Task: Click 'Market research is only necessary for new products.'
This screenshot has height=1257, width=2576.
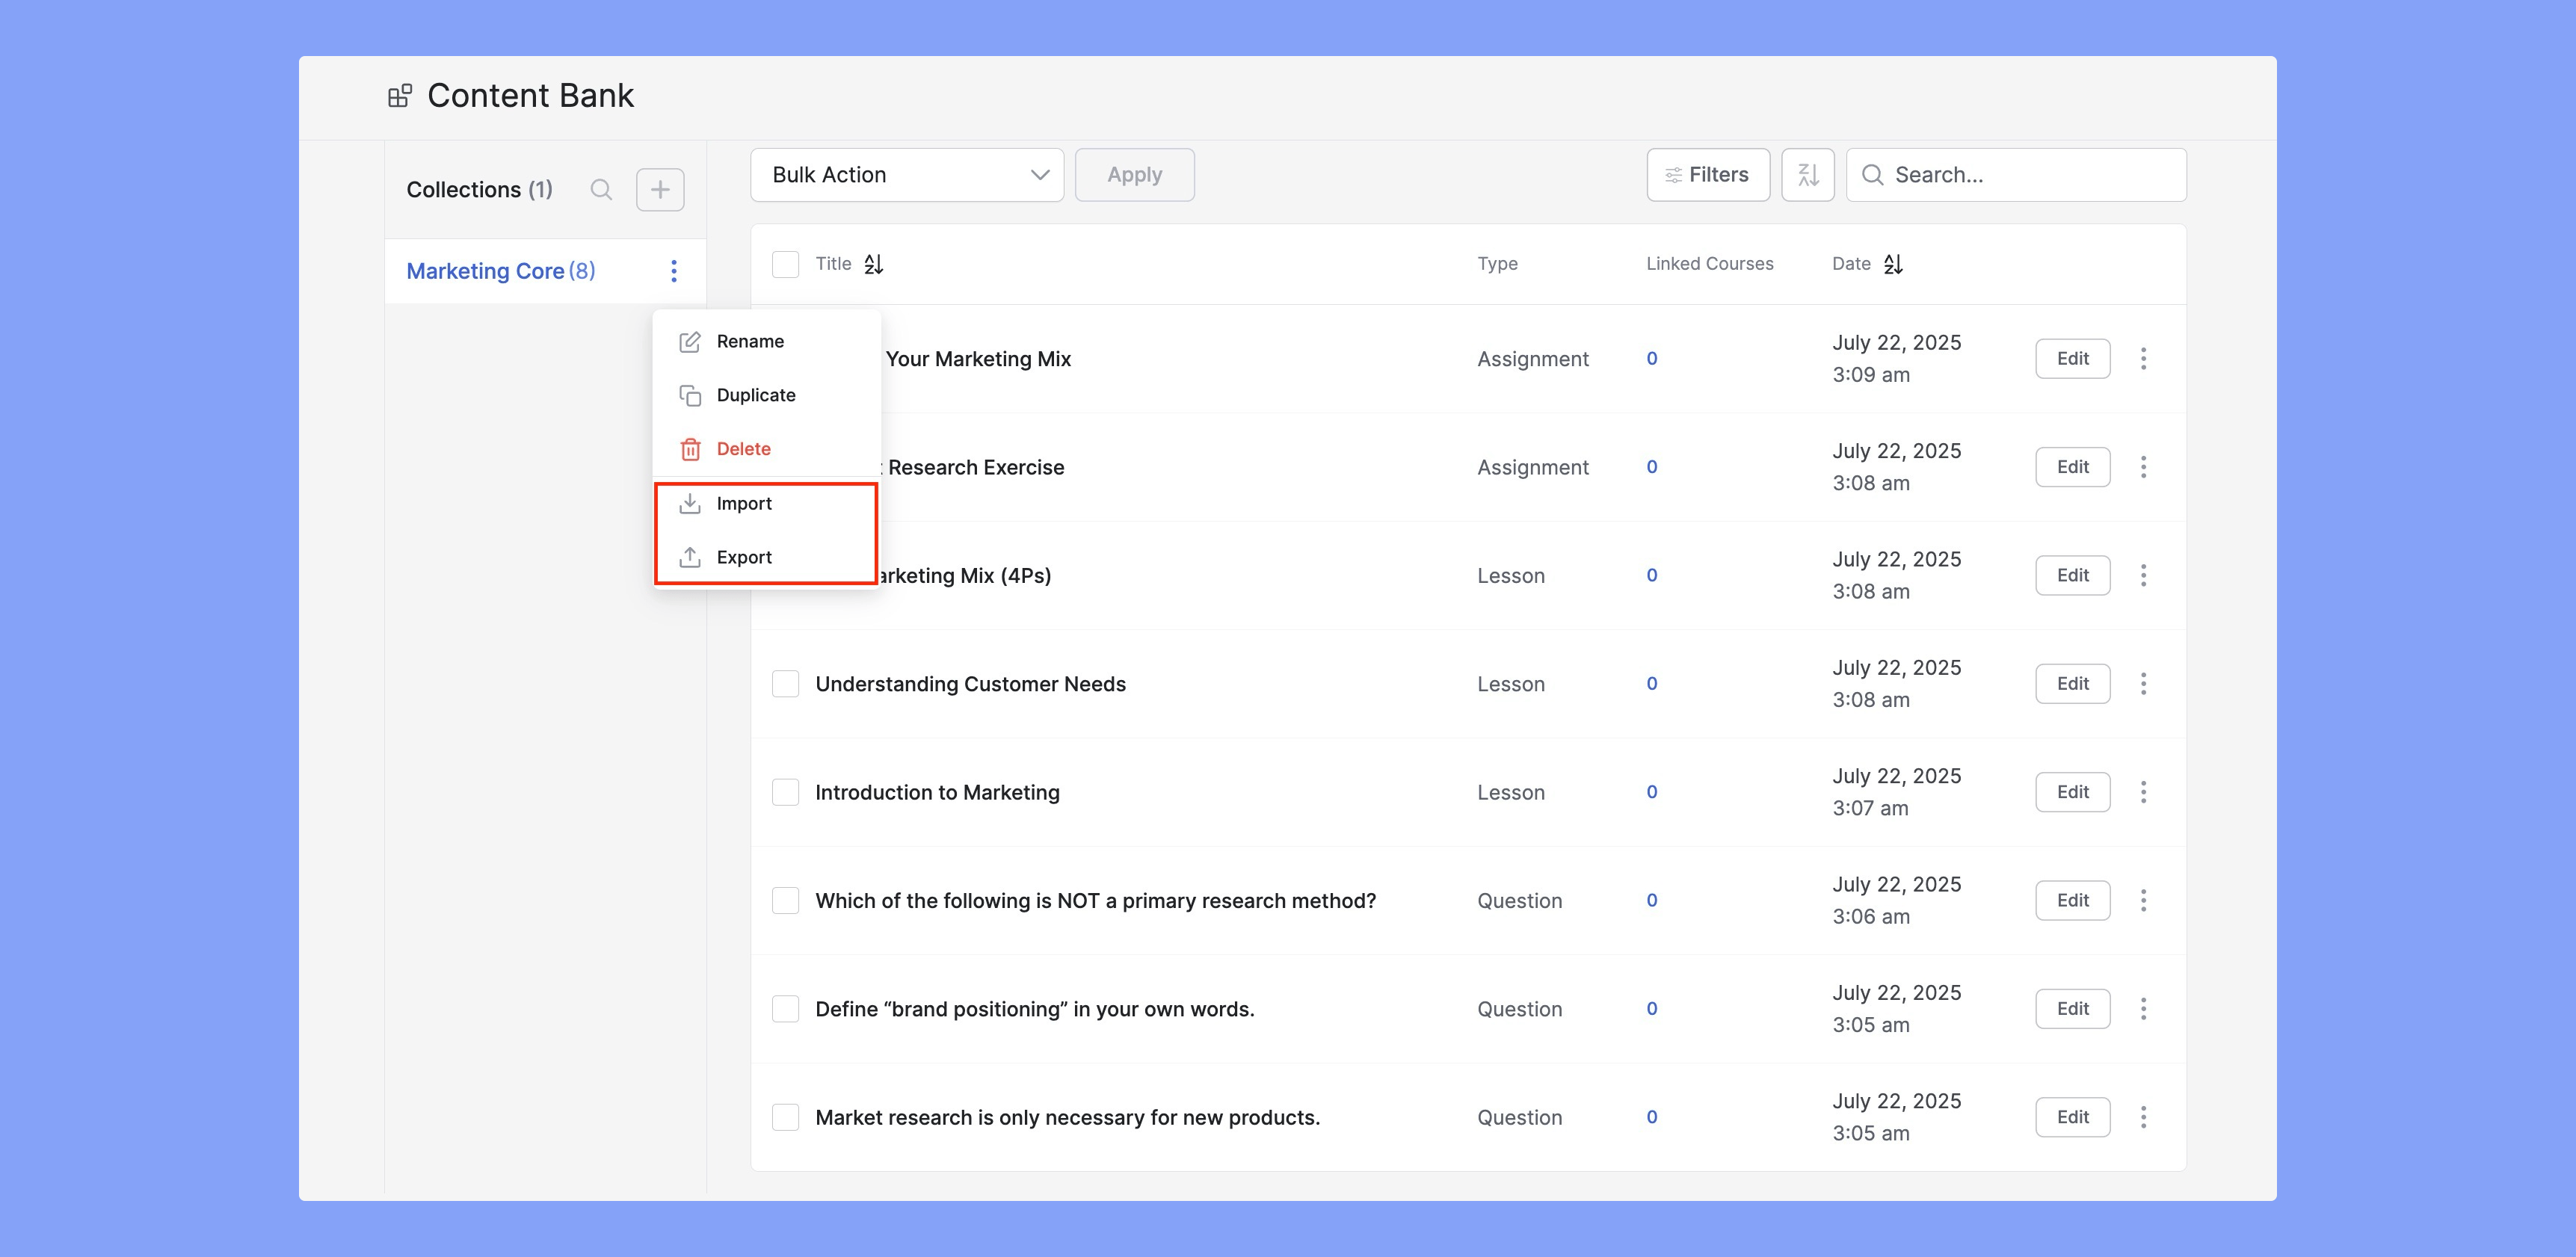Action: [1068, 1117]
